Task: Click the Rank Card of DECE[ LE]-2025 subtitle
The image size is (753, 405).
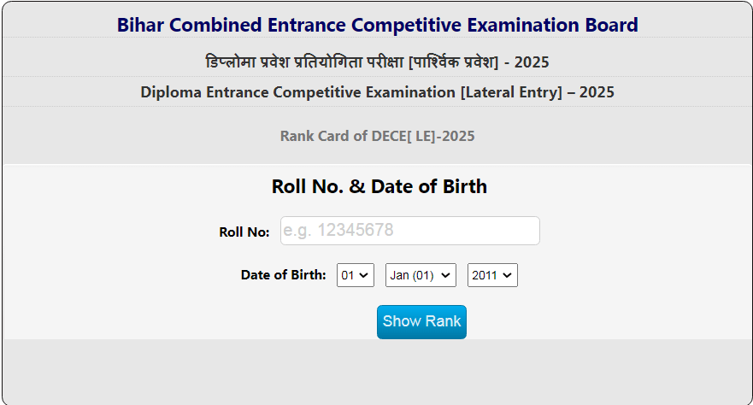Action: coord(377,136)
